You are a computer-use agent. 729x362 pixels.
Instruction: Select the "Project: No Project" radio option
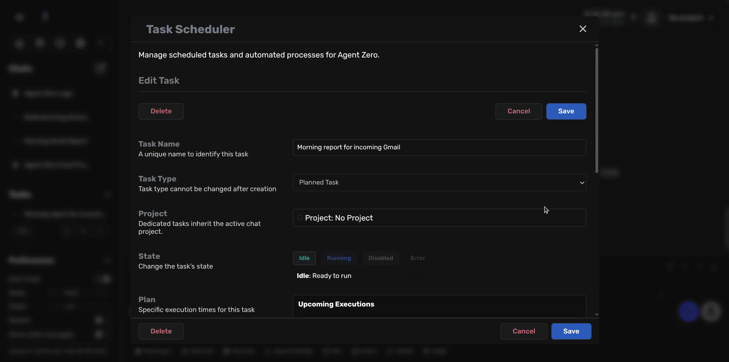click(x=299, y=218)
